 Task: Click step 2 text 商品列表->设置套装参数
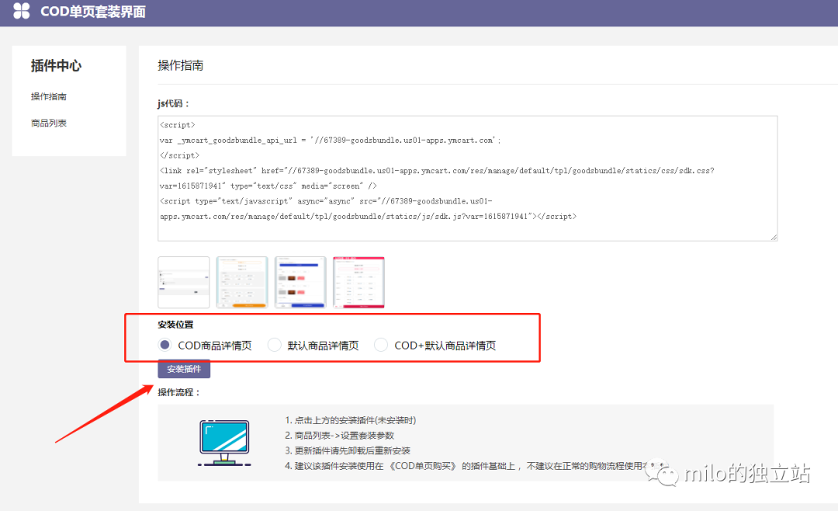click(x=339, y=436)
